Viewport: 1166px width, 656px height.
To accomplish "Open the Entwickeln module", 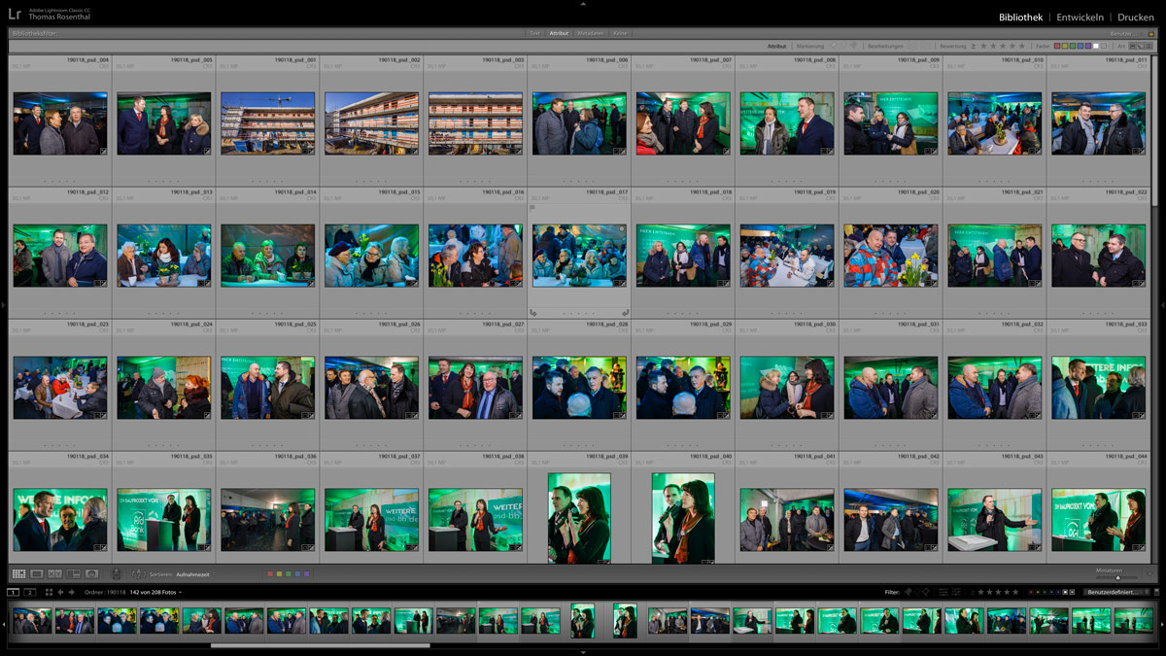I will click(1079, 17).
